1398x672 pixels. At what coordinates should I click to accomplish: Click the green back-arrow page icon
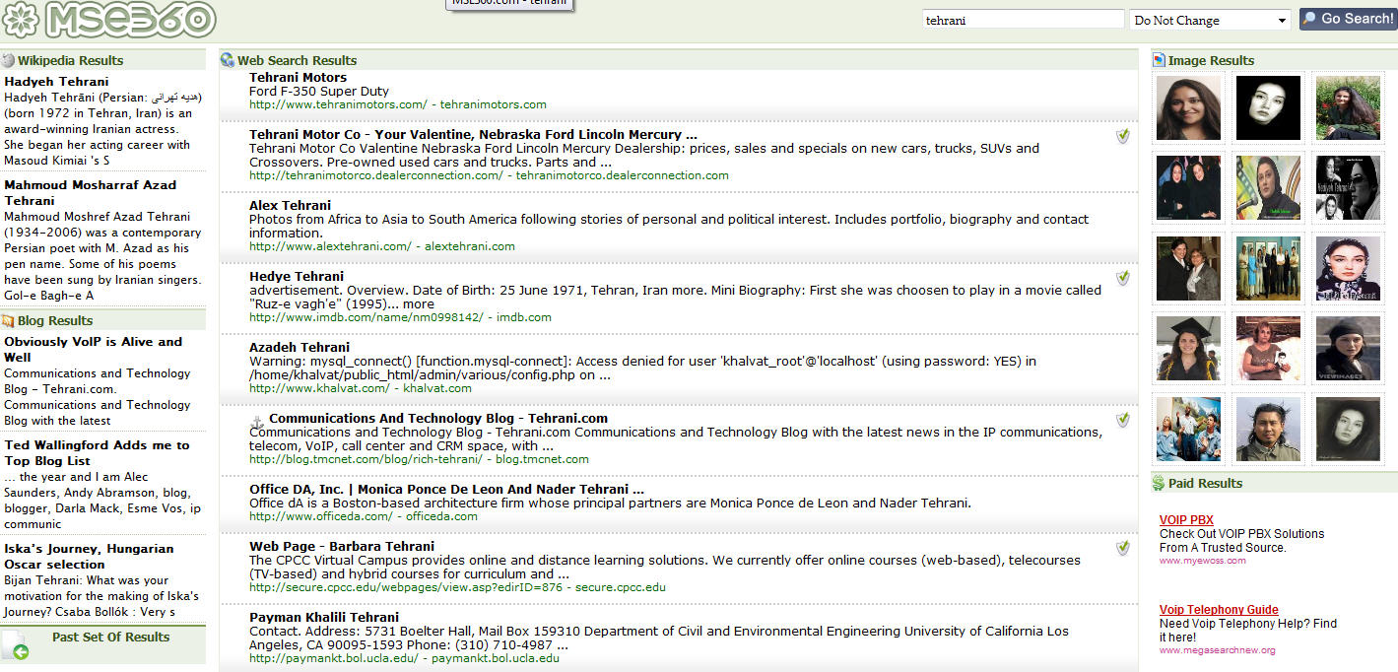tap(16, 647)
